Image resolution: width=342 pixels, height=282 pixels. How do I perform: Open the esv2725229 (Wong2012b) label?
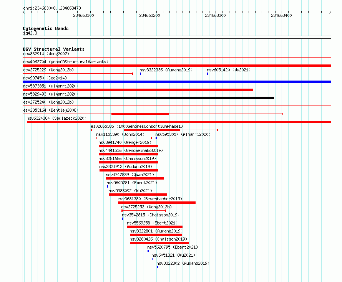(48, 70)
